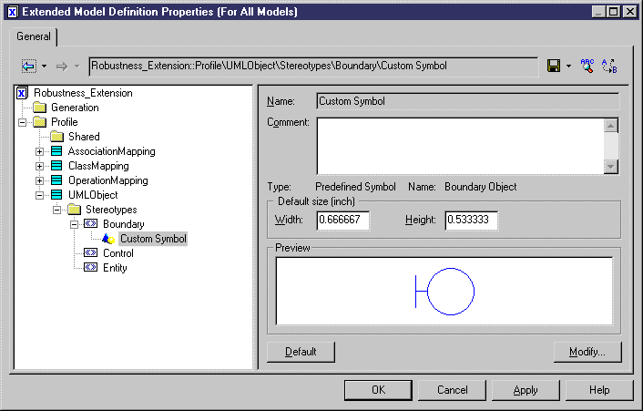Select Boundary tree label
The width and height of the screenshot is (643, 411).
tap(124, 224)
